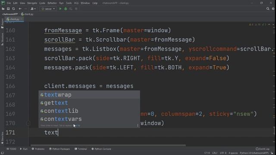Open the Event Log
The height and width of the screenshot is (155, 276).
tap(263, 149)
